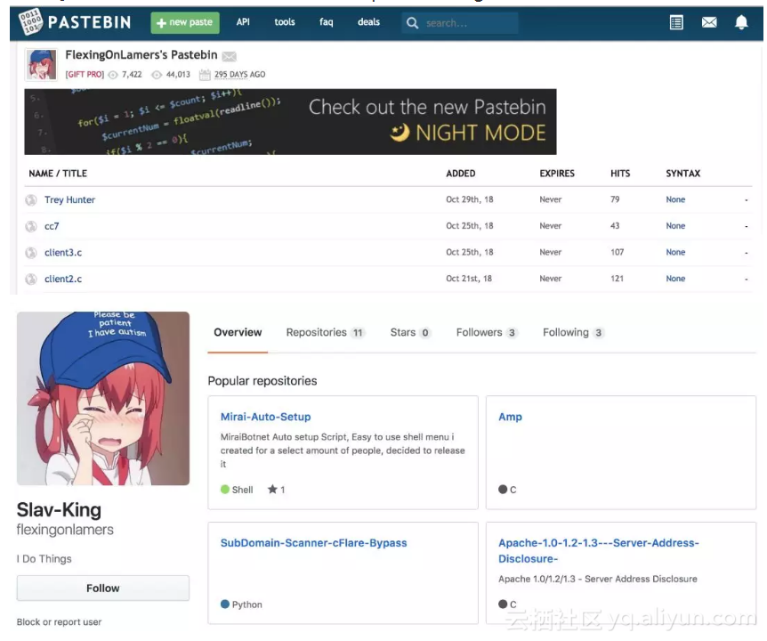Click the Pastebin logo icon
The width and height of the screenshot is (767, 641).
coord(30,22)
